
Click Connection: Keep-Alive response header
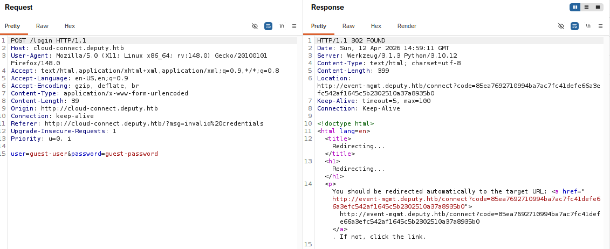point(359,108)
